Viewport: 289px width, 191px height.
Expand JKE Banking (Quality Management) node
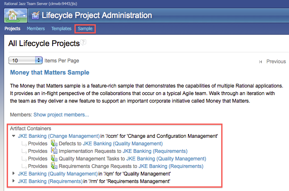tap(14, 173)
